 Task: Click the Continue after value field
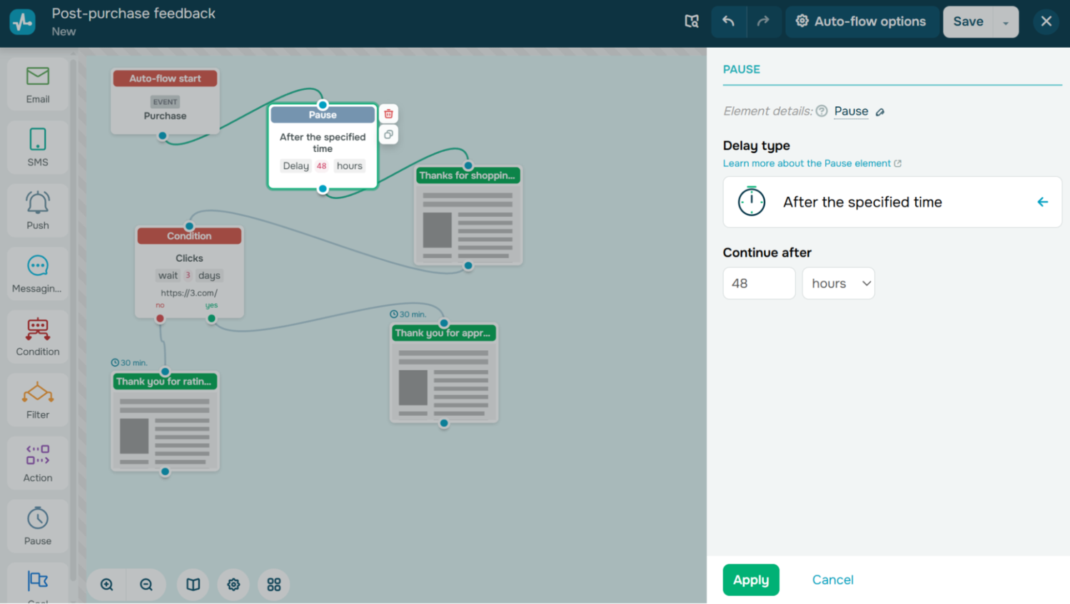[x=759, y=283]
